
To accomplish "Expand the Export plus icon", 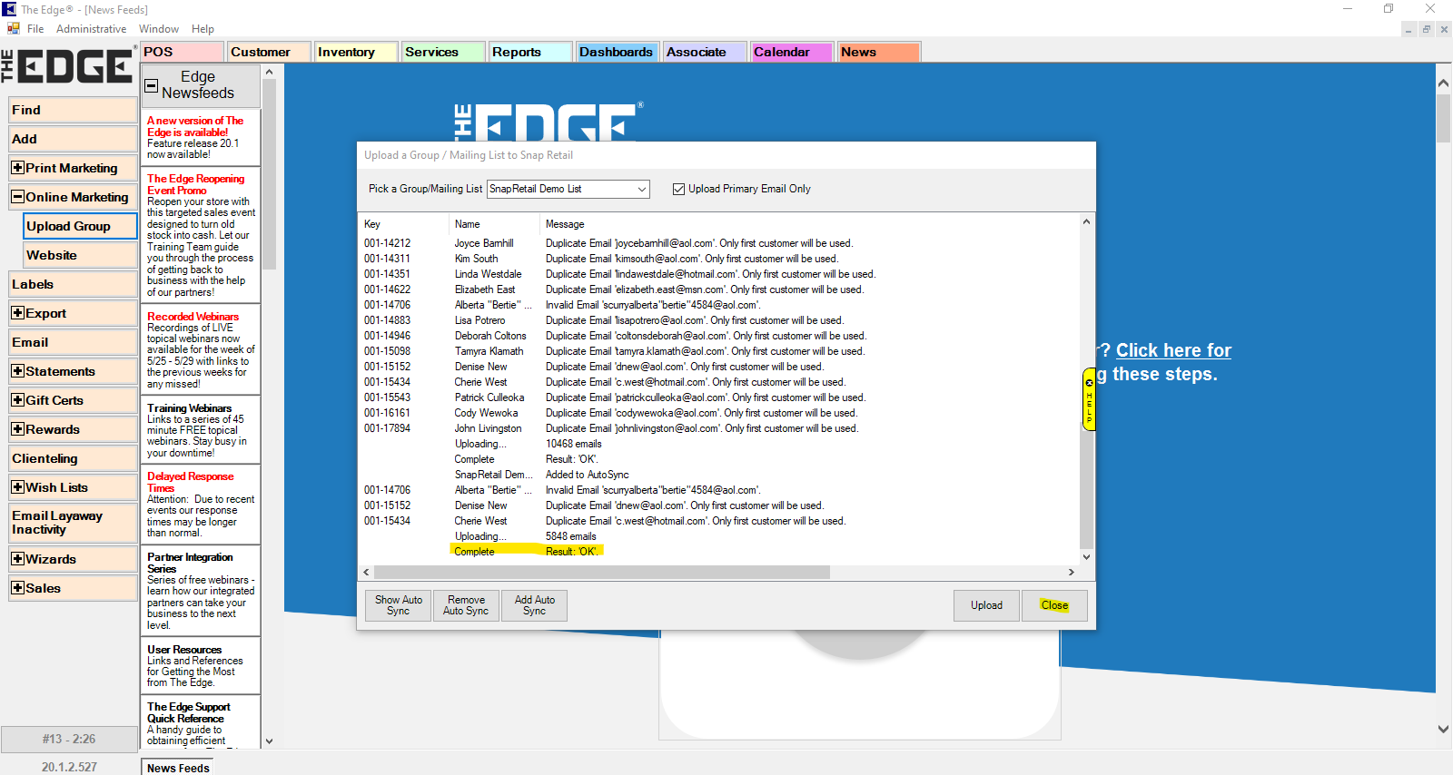I will point(17,313).
